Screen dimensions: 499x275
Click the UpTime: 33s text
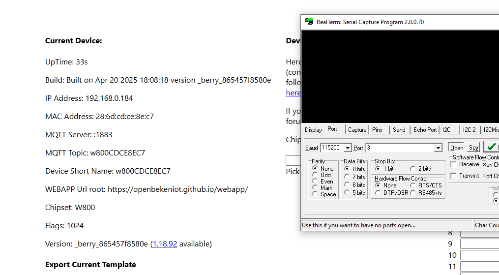(66, 62)
